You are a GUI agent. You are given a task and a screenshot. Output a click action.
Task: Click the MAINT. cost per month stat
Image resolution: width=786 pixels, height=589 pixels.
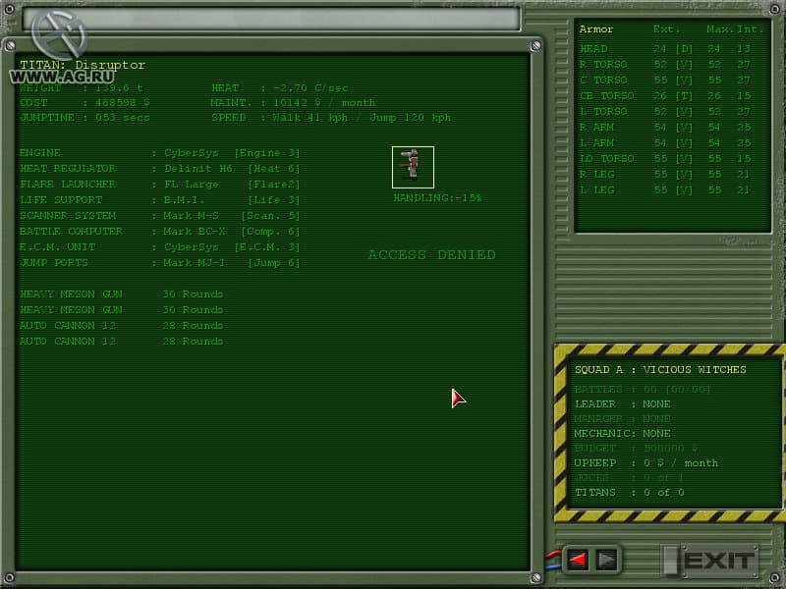(293, 103)
